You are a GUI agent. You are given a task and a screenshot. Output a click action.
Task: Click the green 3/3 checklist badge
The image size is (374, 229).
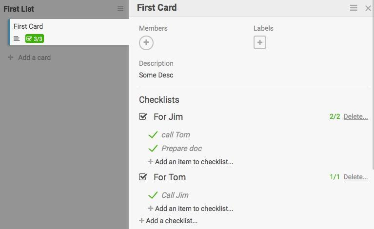35,39
